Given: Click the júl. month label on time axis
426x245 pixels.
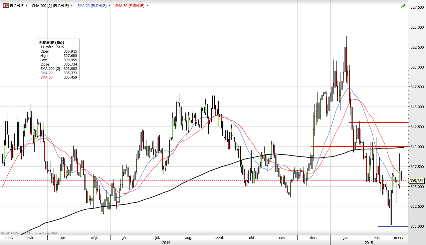Looking at the screenshot, I should (x=157, y=238).
